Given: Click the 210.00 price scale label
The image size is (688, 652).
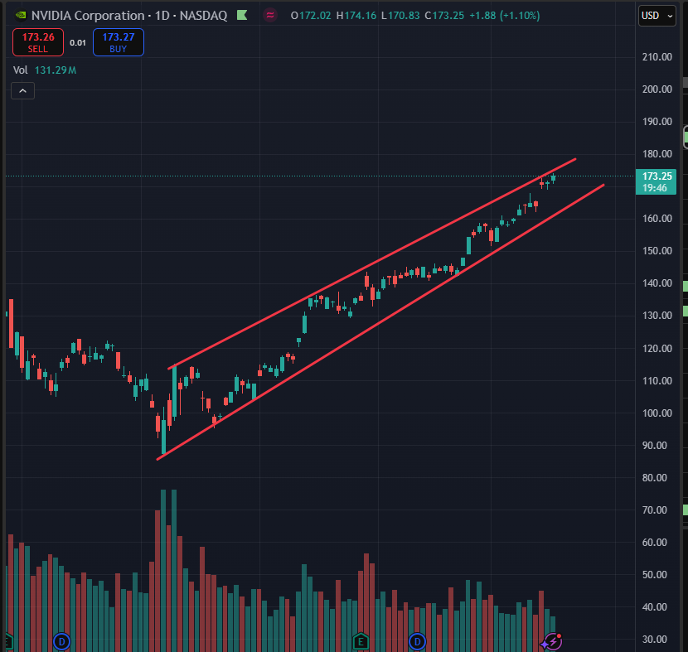Looking at the screenshot, I should coord(657,57).
